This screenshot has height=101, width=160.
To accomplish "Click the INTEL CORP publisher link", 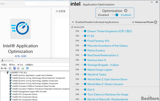I will [21, 56].
